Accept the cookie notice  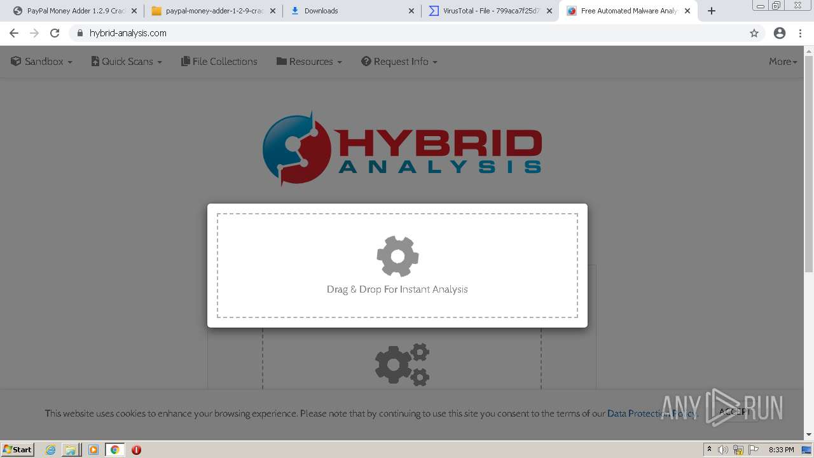point(735,411)
